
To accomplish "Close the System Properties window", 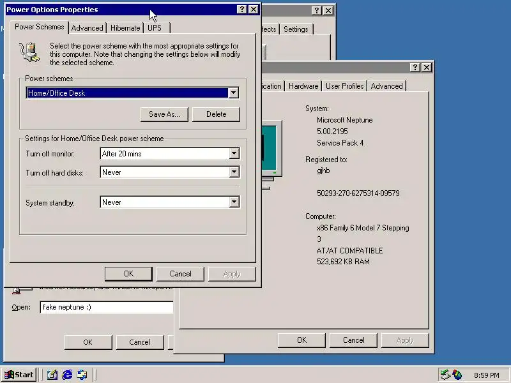I will click(x=426, y=68).
